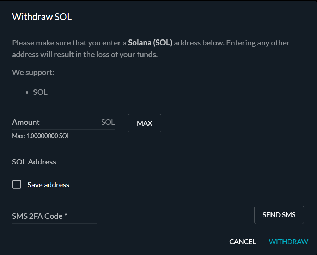Click the bullet dot before SOL

27,93
